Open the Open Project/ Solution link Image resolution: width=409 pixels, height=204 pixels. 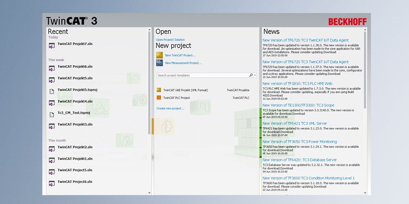tap(170, 40)
